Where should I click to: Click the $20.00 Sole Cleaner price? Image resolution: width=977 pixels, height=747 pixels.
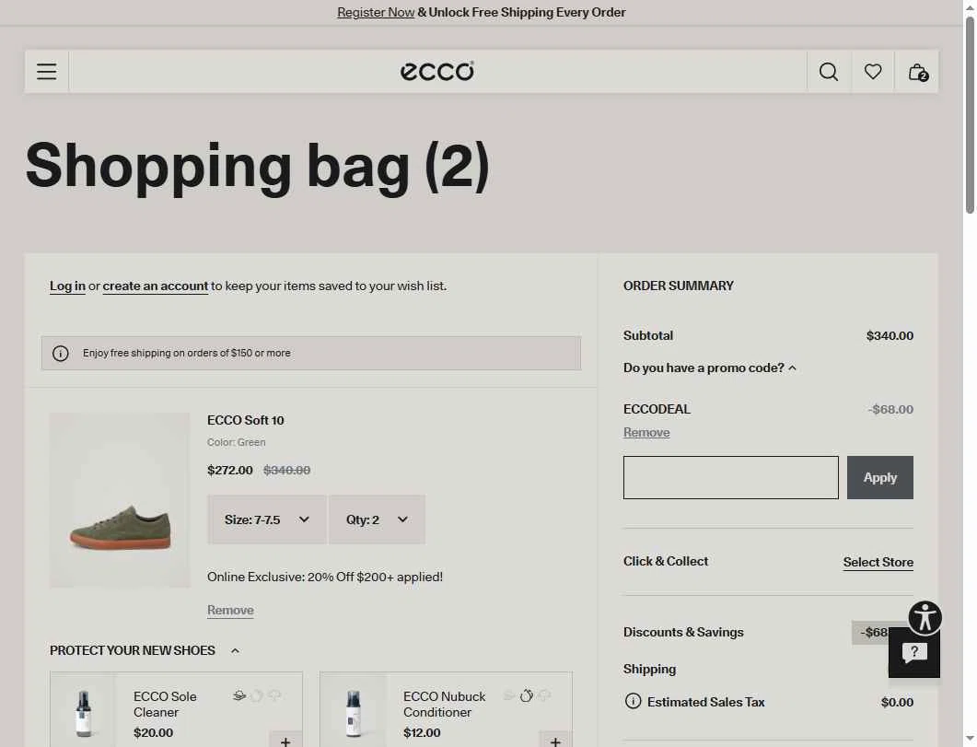coord(153,732)
